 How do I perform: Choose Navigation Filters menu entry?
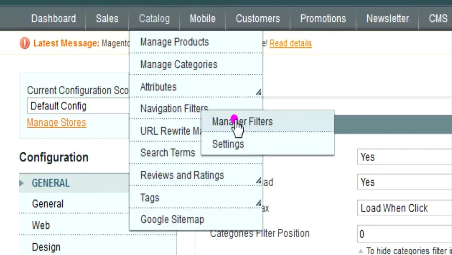[174, 108]
